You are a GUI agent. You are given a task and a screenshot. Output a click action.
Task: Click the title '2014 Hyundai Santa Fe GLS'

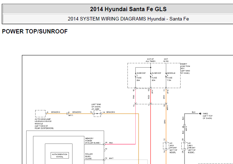coord(128,9)
